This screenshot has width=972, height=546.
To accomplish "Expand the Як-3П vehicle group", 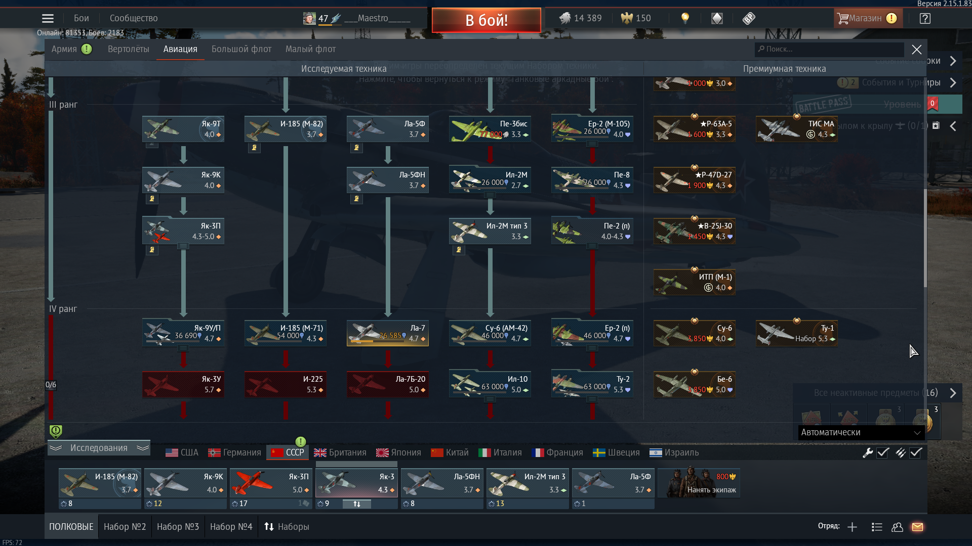I will tap(183, 246).
